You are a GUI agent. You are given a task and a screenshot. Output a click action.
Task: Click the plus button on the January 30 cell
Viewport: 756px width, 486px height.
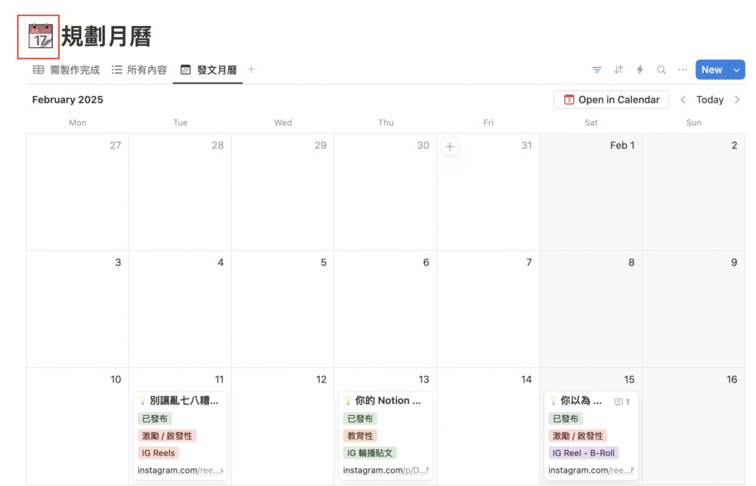coord(450,147)
